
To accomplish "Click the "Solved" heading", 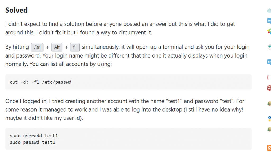I will pyautogui.click(x=16, y=10).
